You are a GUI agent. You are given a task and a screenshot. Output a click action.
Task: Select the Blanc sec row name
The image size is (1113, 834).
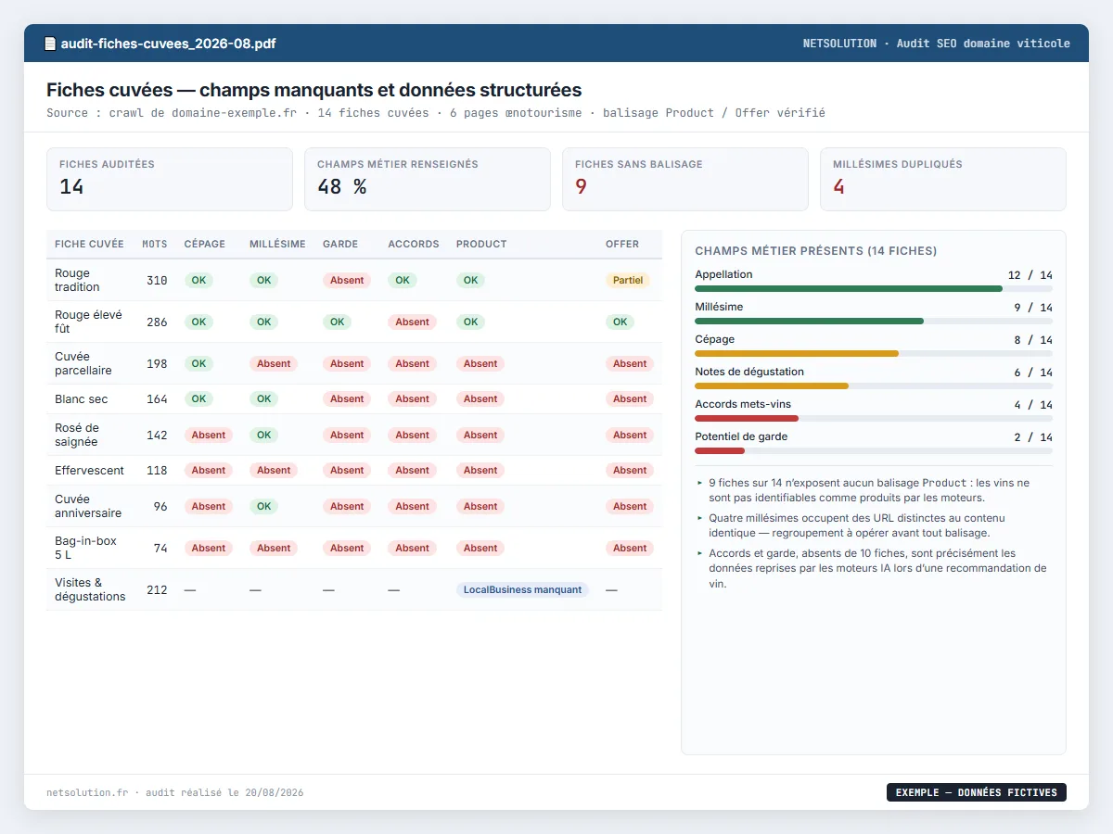coord(82,399)
